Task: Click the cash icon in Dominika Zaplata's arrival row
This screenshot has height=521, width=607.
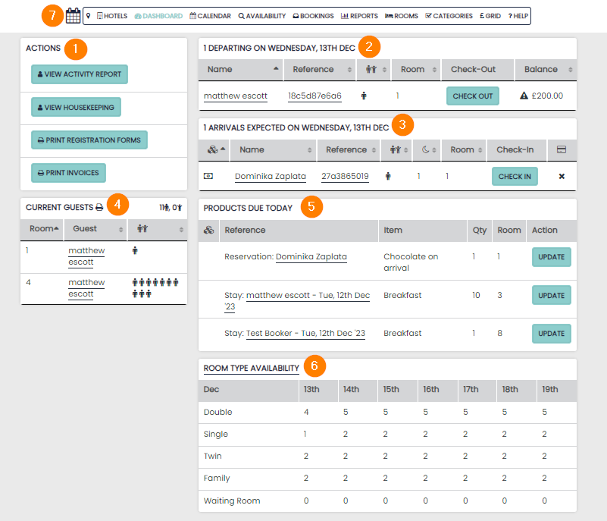Action: tap(208, 176)
